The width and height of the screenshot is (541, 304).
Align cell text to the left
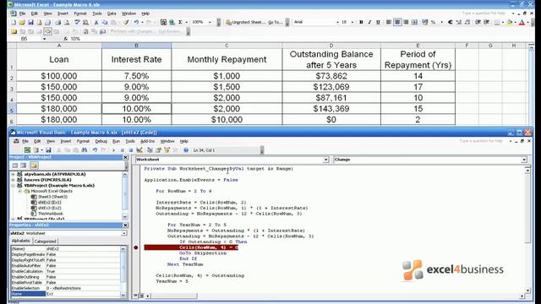tap(389, 22)
